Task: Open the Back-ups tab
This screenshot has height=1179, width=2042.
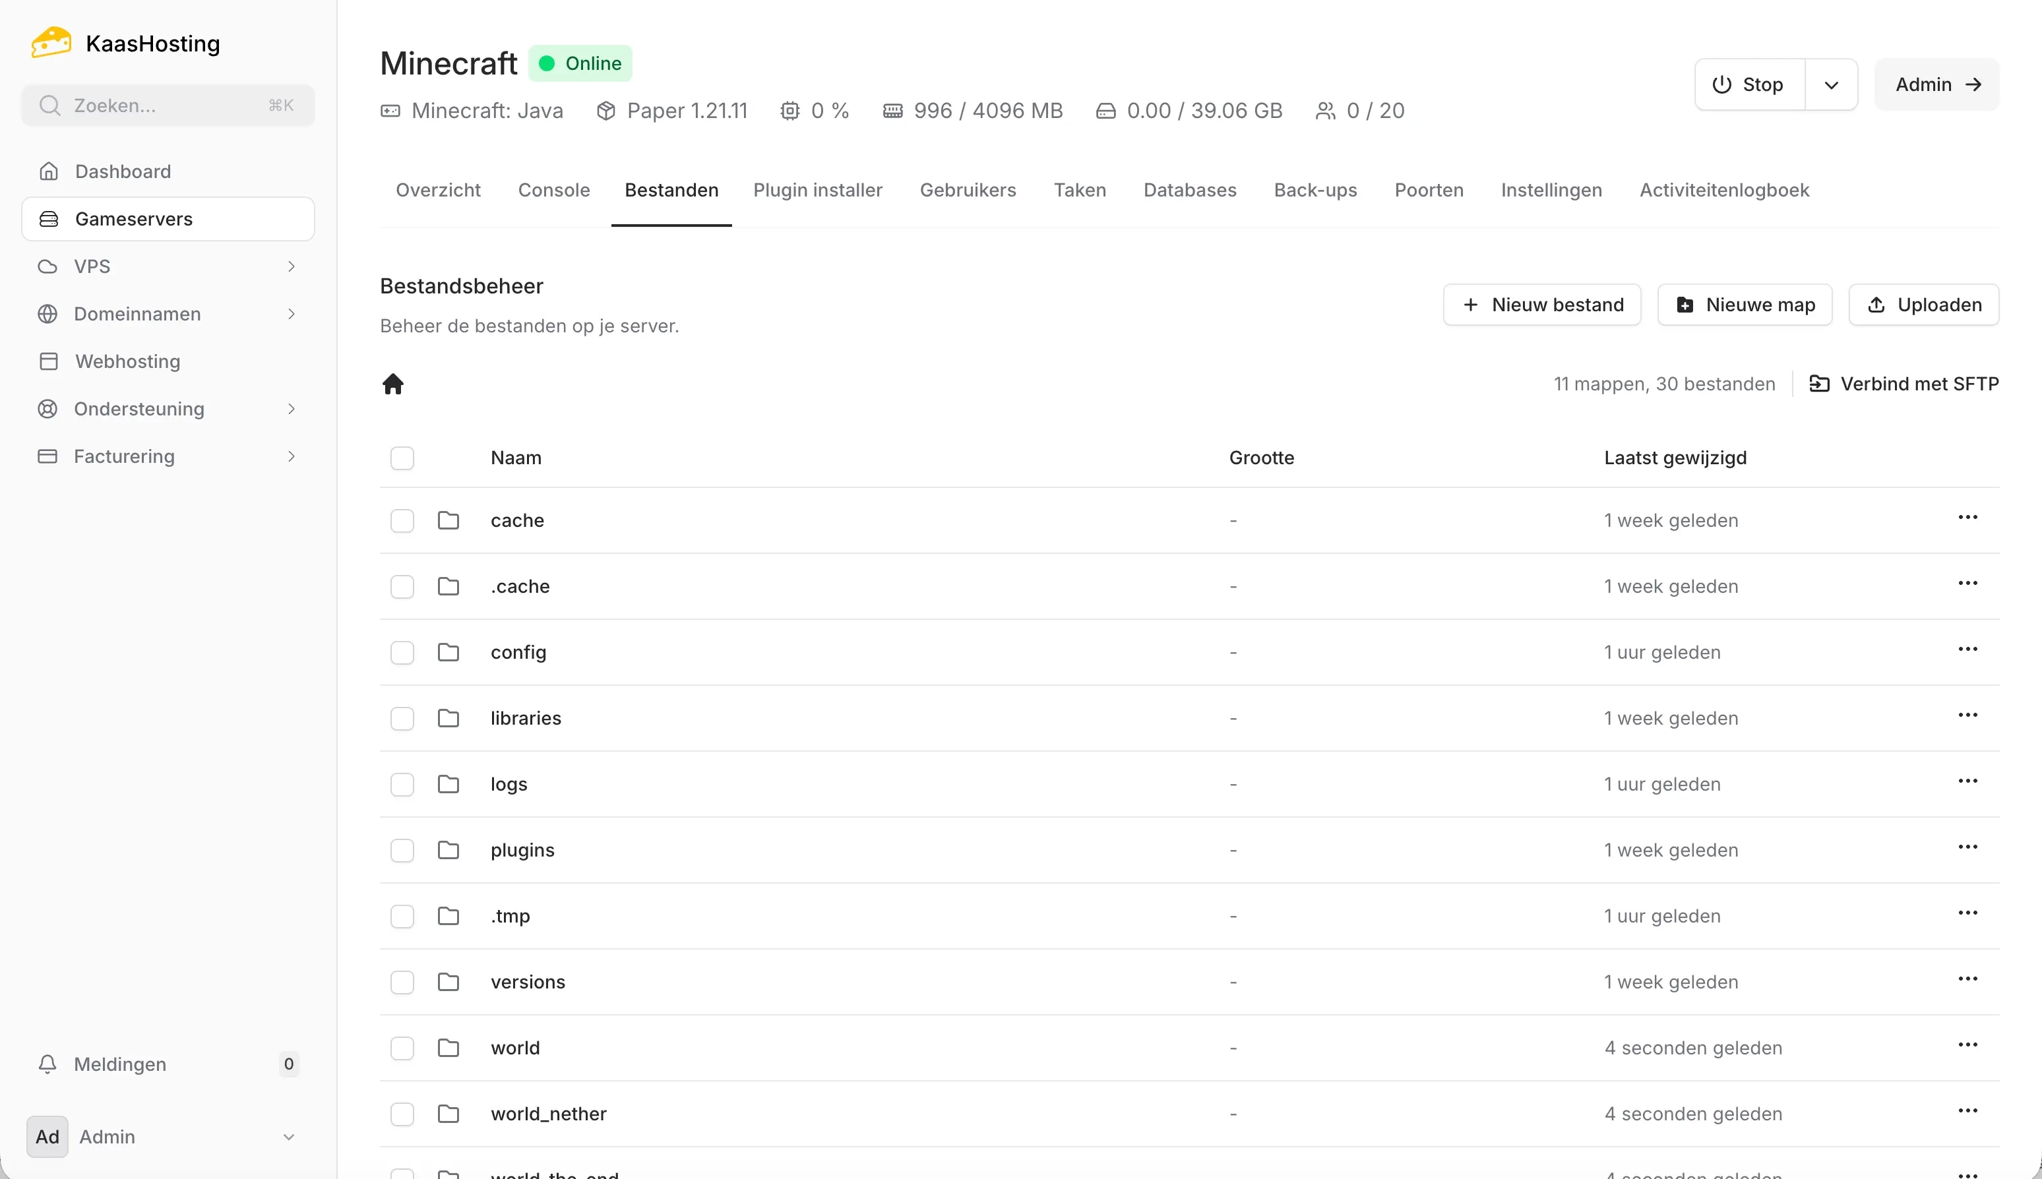Action: [x=1315, y=191]
